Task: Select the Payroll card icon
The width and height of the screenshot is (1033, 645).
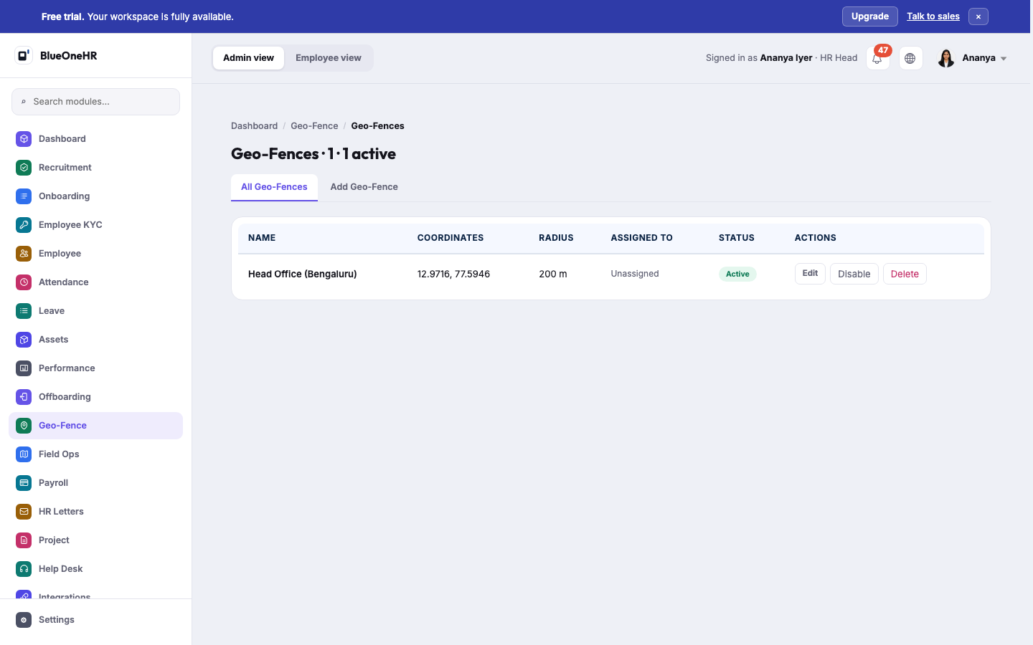Action: (24, 483)
